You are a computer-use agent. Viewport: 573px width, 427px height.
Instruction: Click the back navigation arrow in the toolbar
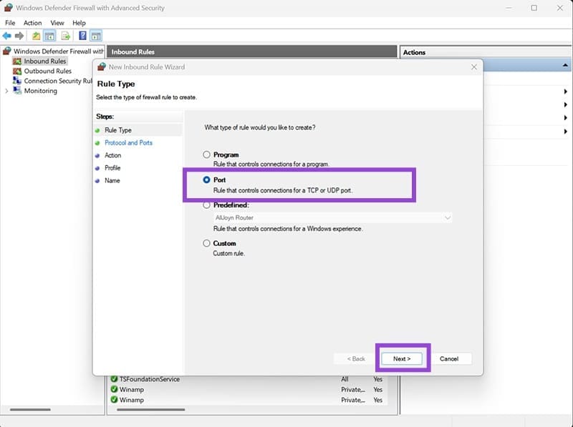pos(6,35)
